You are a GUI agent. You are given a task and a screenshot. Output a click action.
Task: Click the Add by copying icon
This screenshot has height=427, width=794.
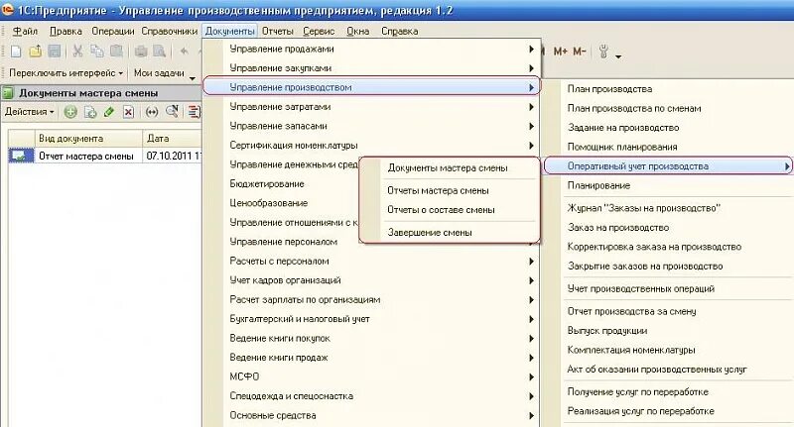pos(90,112)
